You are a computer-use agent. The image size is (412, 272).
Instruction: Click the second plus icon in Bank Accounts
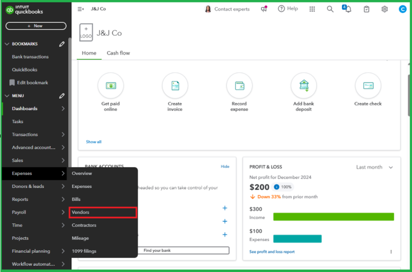pos(225,221)
